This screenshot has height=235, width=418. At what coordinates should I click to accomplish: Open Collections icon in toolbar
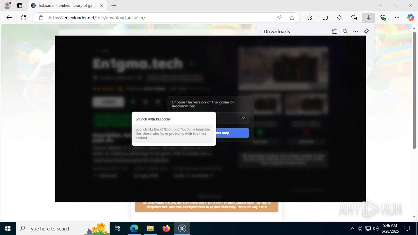[x=354, y=18]
